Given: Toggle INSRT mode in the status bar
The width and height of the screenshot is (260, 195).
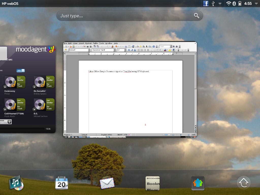Looking at the screenshot, I should coord(120,135).
